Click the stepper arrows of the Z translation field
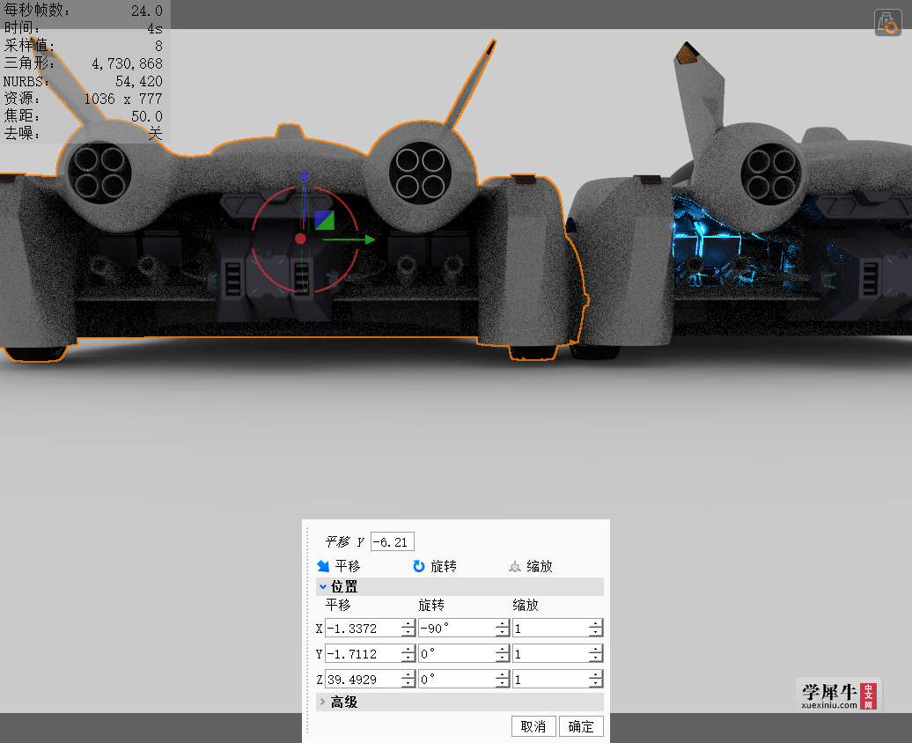Viewport: 912px width, 743px height. [x=408, y=679]
